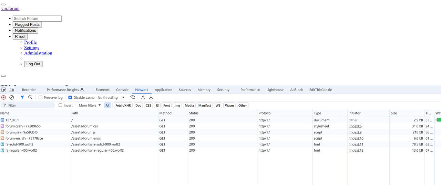Click the document icon beside 127.0.0.1
441x185 pixels.
point(2,120)
